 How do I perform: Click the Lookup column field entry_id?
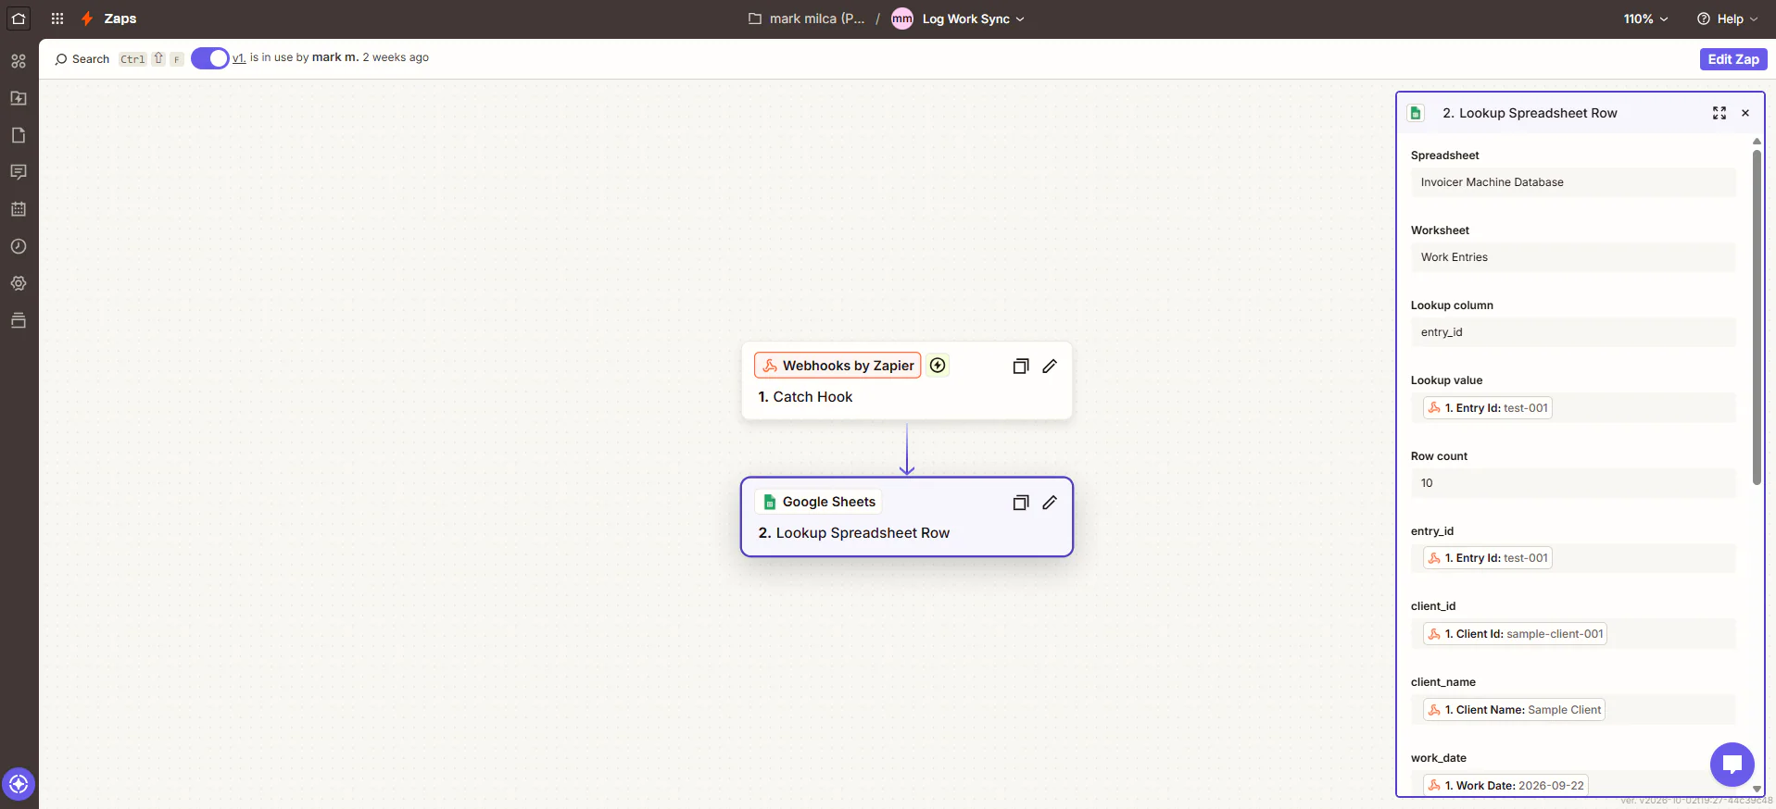[x=1573, y=332]
